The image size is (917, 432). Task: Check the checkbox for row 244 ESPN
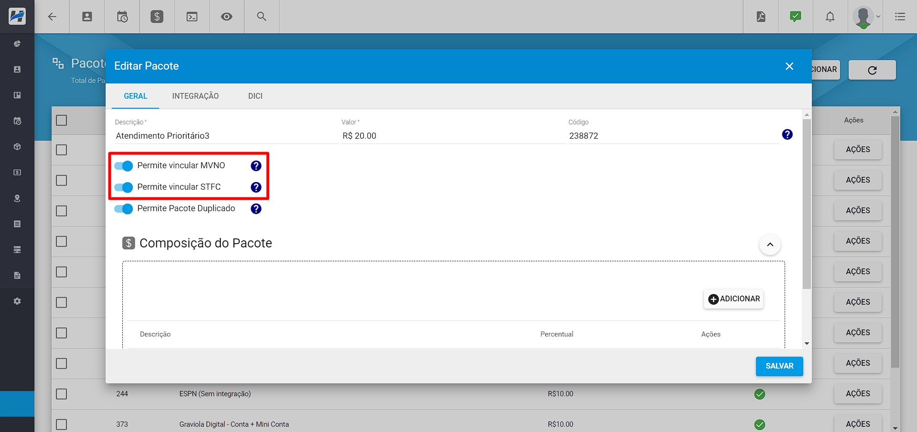[62, 394]
